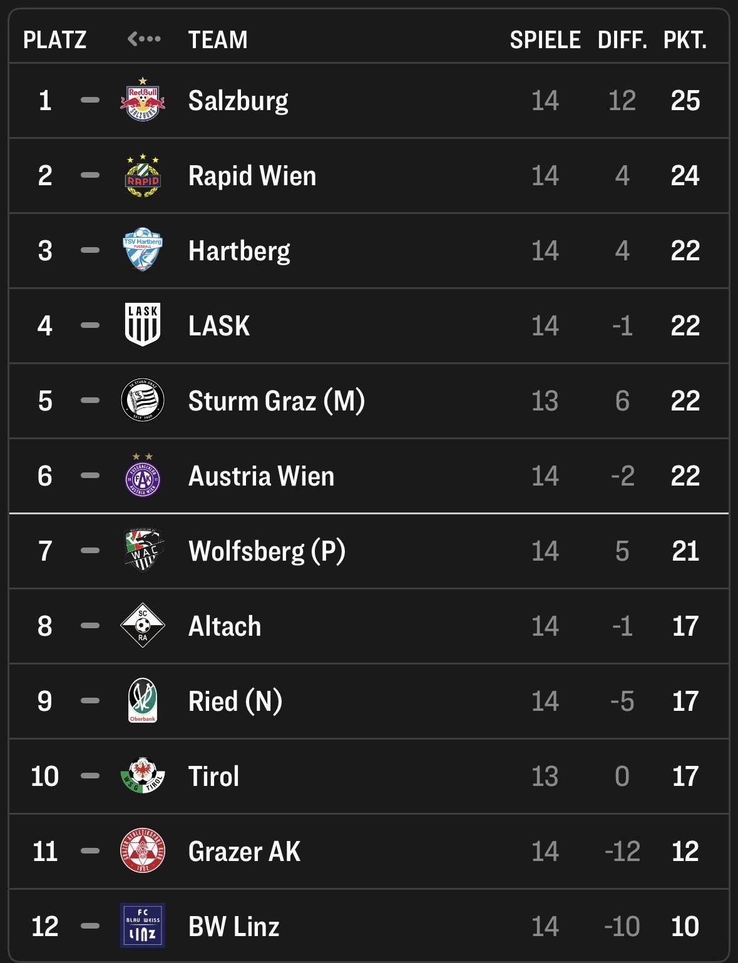Expand the trend arrow column header
The width and height of the screenshot is (738, 963).
pyautogui.click(x=144, y=39)
